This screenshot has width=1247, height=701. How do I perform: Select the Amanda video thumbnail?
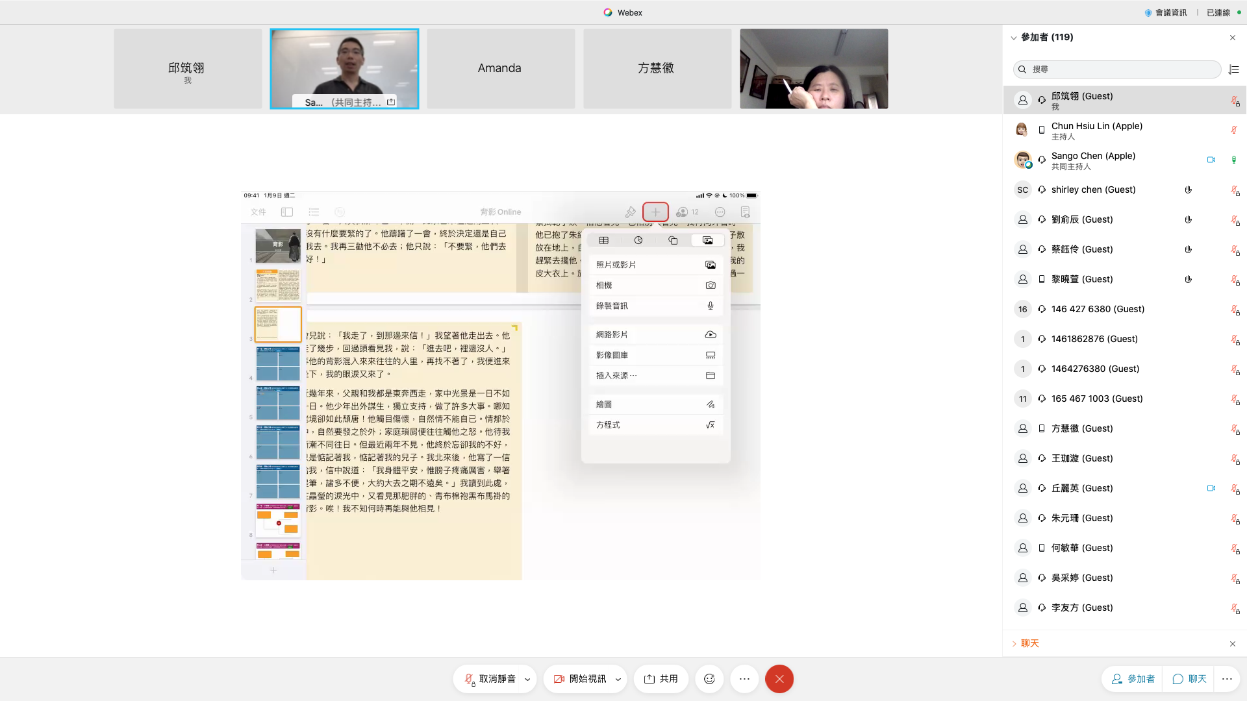(x=500, y=68)
